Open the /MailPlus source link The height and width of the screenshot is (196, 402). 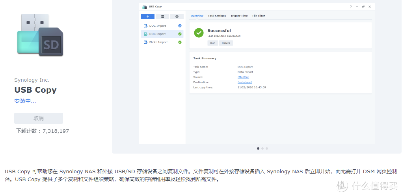coord(243,77)
